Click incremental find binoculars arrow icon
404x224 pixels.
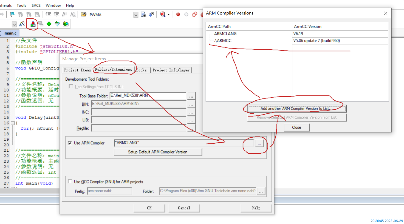(152, 14)
